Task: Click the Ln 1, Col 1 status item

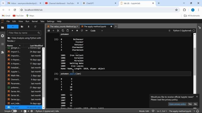Action: click(162, 111)
